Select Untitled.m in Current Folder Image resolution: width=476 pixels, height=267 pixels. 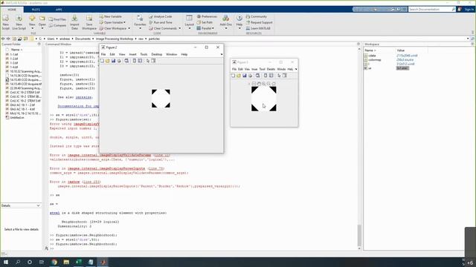(17, 117)
